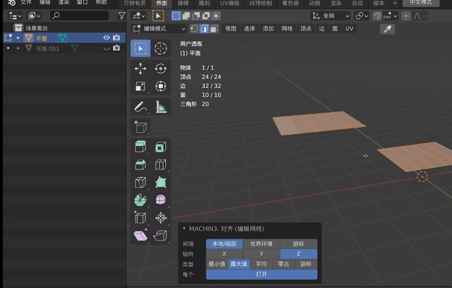452x288 pixels.
Task: Activate the Rotate tool
Action: (x=161, y=68)
